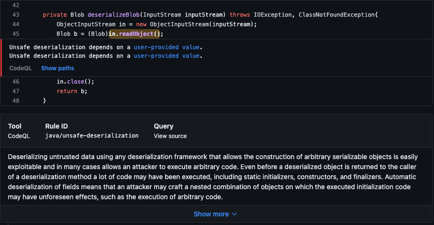
Task: Click the highlighted in.readObject() call
Action: tap(136, 33)
